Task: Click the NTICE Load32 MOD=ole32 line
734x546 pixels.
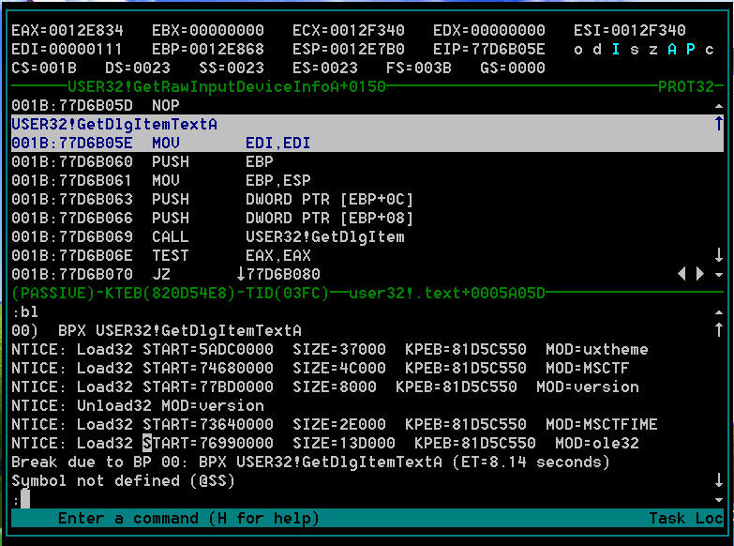Action: (x=325, y=443)
